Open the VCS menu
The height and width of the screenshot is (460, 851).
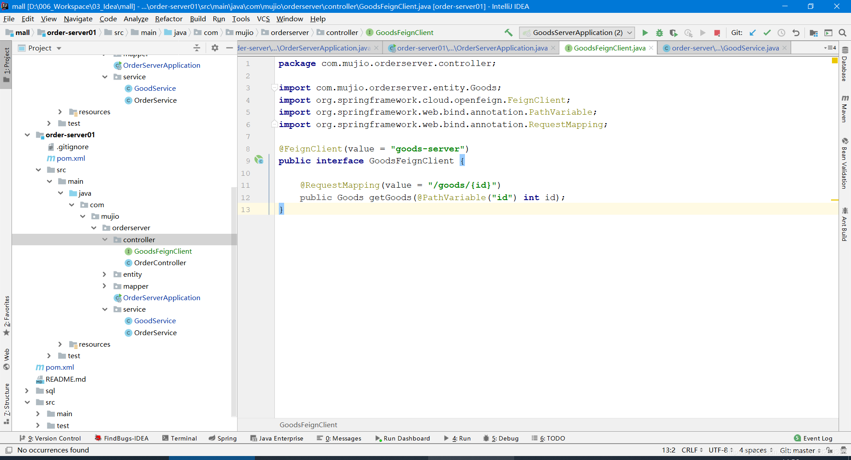click(x=263, y=19)
